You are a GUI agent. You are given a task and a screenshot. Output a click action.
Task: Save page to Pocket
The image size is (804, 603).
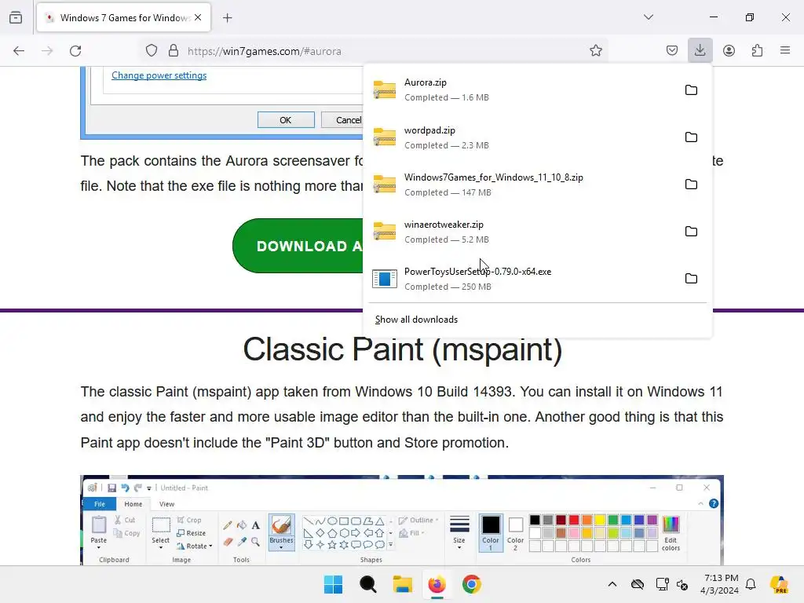click(672, 51)
